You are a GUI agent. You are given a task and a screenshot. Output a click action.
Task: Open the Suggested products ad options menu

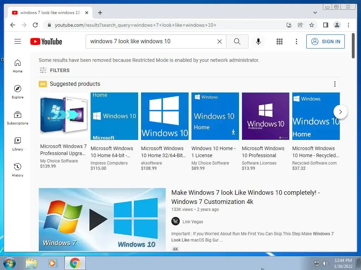335,84
